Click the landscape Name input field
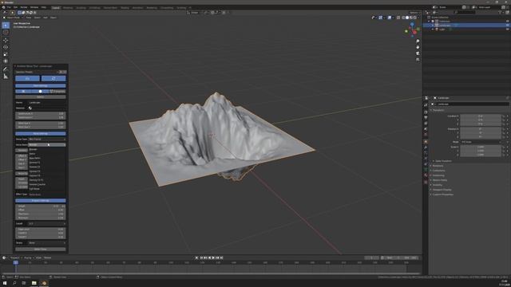This screenshot has width=511, height=287. 47,103
